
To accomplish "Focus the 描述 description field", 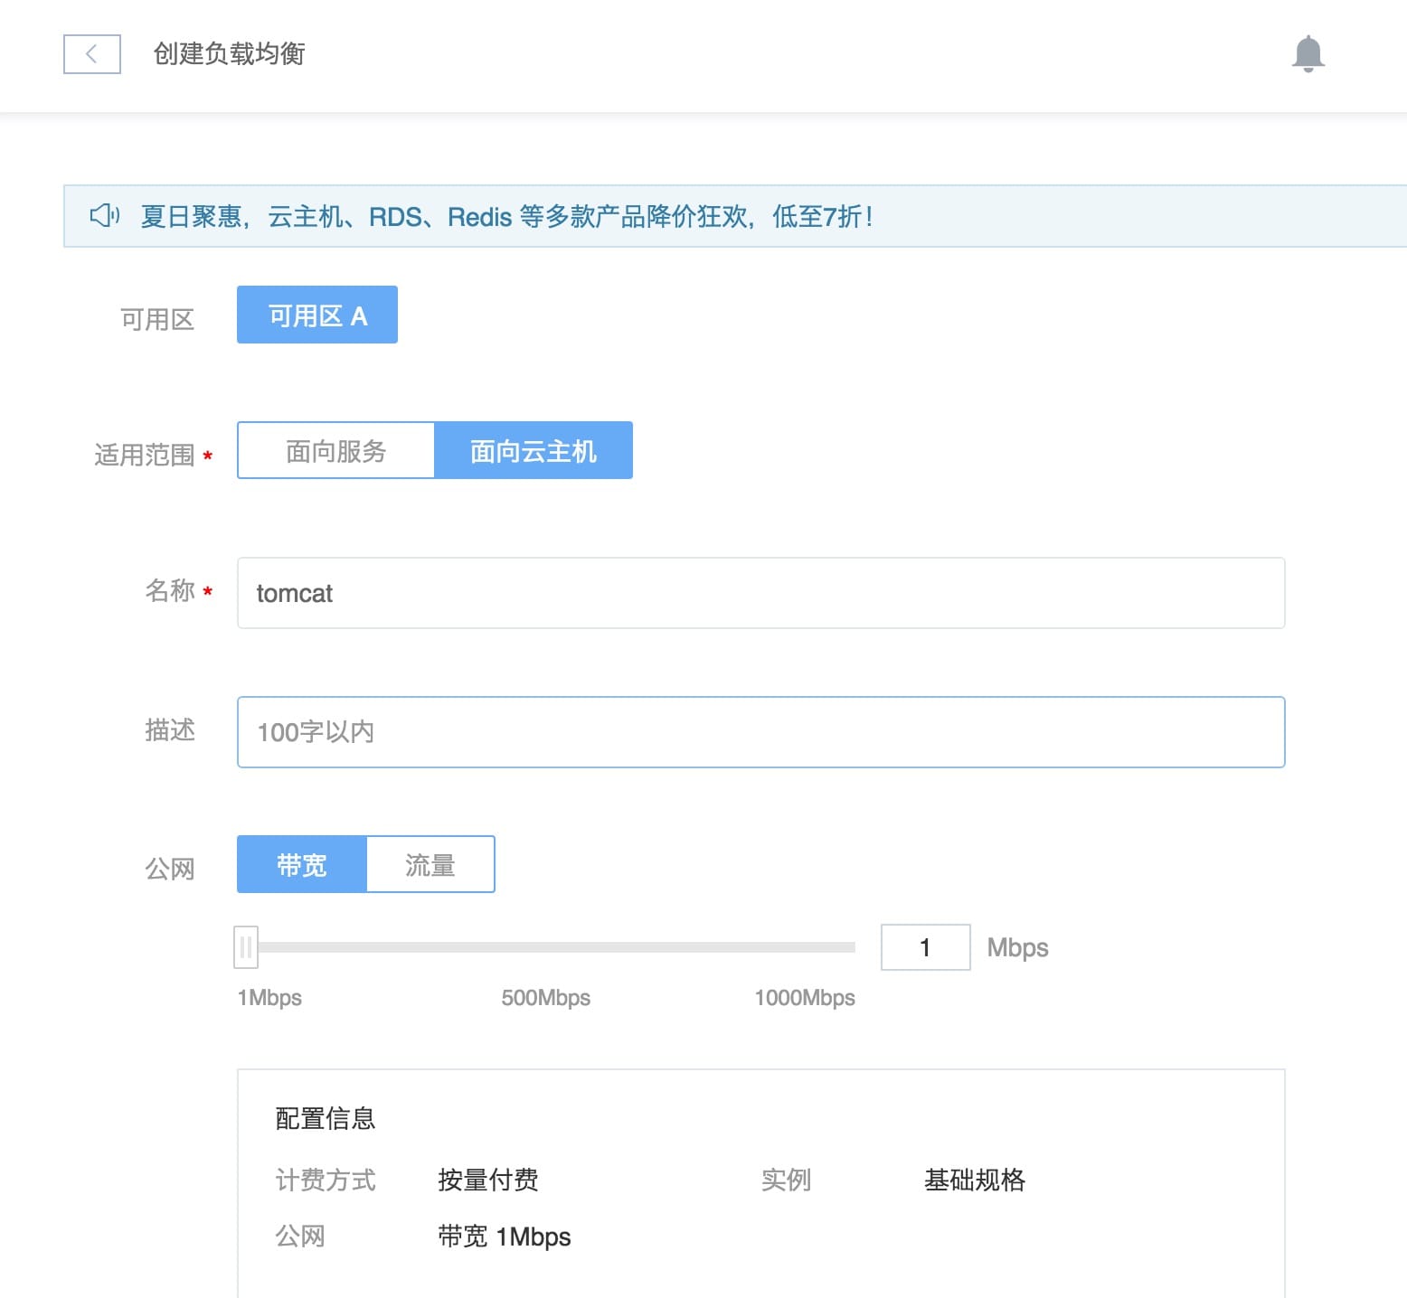I will coord(760,732).
